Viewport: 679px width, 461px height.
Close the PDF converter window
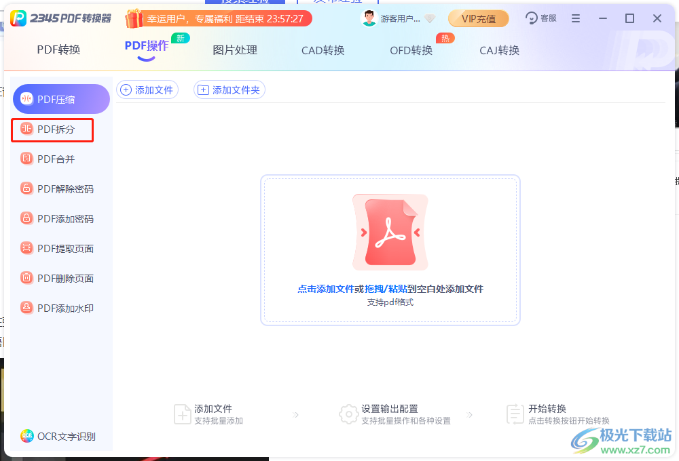pos(657,18)
